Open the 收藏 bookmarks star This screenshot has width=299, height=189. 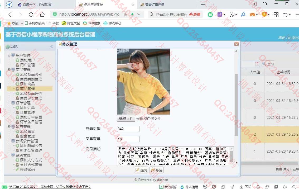[13, 23]
